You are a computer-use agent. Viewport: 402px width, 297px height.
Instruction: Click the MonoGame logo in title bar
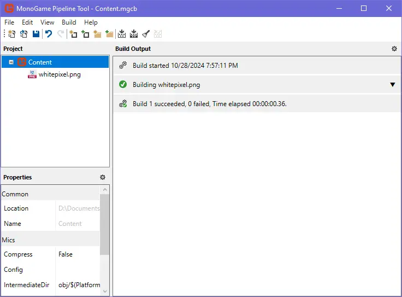(x=9, y=8)
